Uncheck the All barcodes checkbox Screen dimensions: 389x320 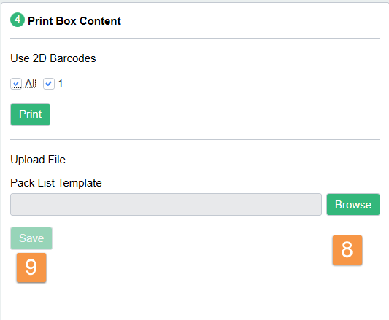click(x=16, y=84)
